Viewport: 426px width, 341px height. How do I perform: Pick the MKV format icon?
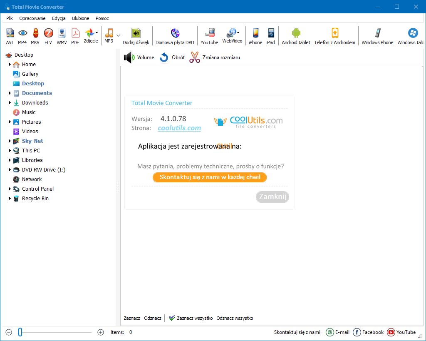[35, 36]
